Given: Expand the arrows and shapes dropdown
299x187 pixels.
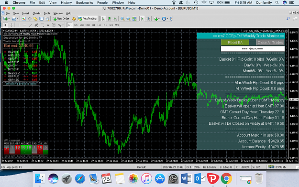Looking at the screenshot, I should pos(63,25).
